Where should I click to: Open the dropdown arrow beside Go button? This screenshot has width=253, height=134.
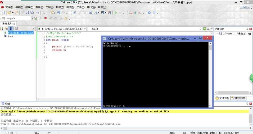pos(212,29)
